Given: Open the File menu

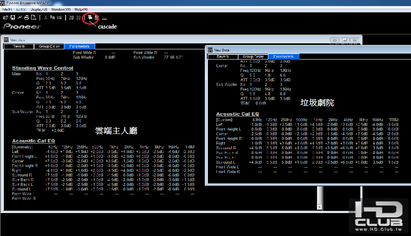Looking at the screenshot, I should [7, 9].
